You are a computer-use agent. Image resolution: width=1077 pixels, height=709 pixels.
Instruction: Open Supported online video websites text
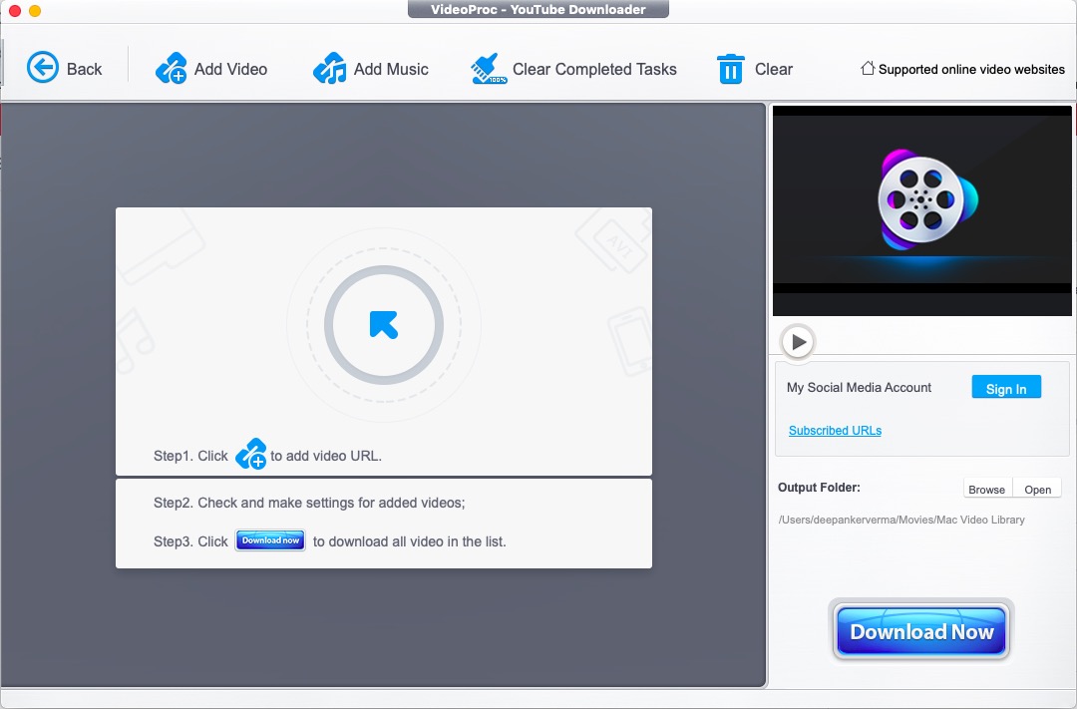tap(971, 70)
